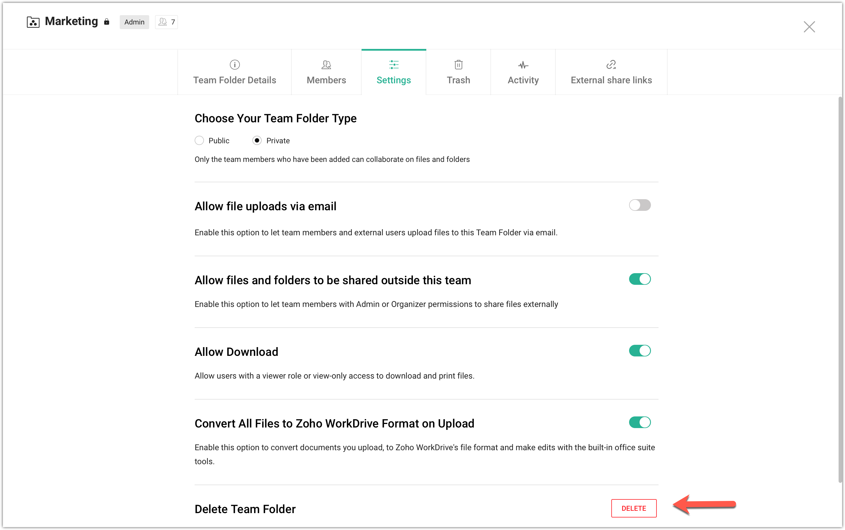845x530 pixels.
Task: Click the Activity pulse icon
Action: pos(523,65)
